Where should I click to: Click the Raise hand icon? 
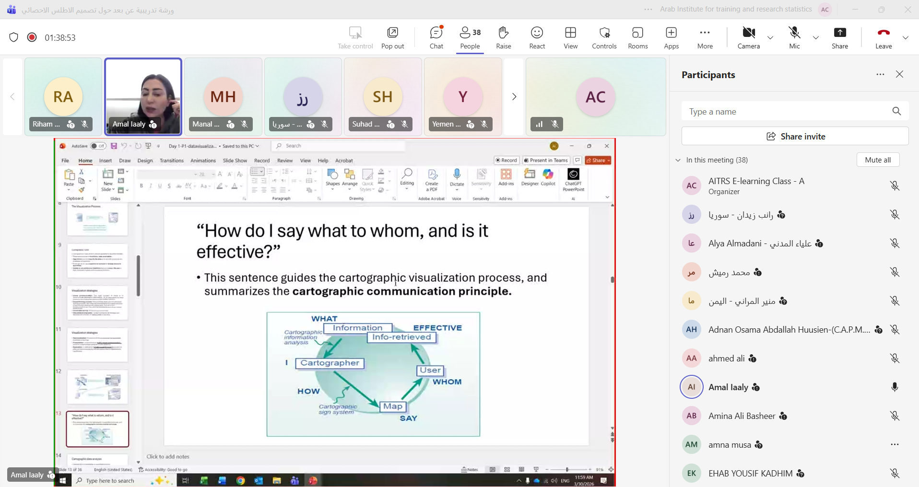point(503,37)
